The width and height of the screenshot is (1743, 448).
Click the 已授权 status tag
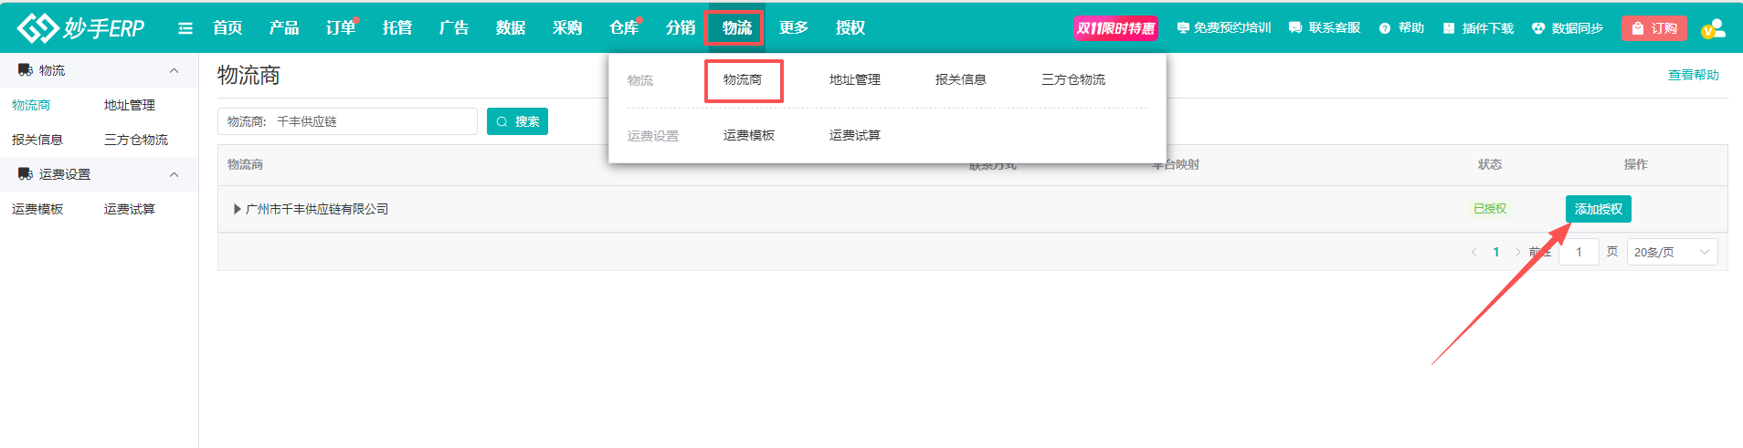pyautogui.click(x=1490, y=209)
